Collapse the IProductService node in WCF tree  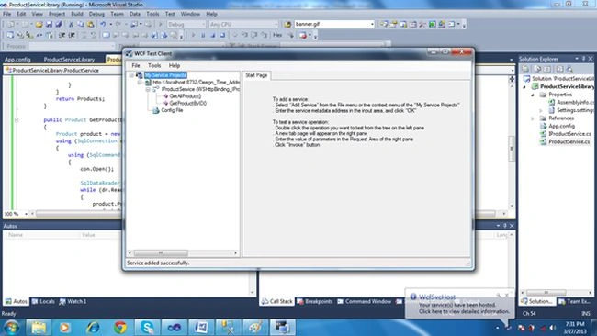148,89
